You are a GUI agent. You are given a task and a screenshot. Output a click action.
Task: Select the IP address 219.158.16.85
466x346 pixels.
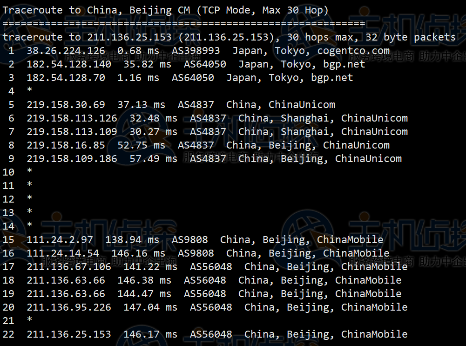pyautogui.click(x=66, y=145)
